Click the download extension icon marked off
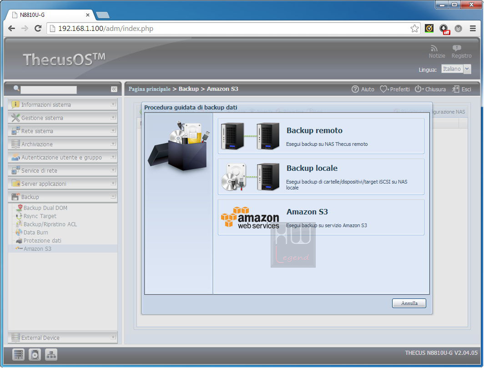Viewport: 484px width, 368px height. (444, 29)
